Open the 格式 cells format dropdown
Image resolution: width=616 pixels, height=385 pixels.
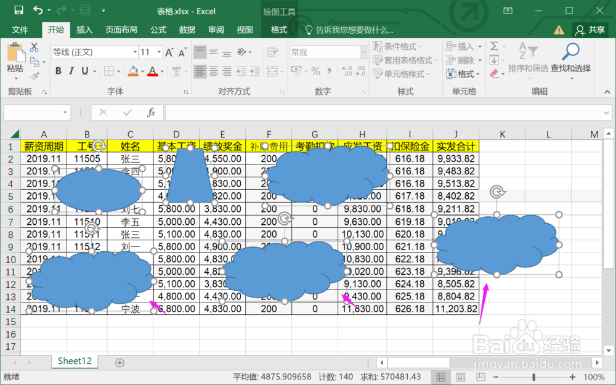tap(463, 74)
